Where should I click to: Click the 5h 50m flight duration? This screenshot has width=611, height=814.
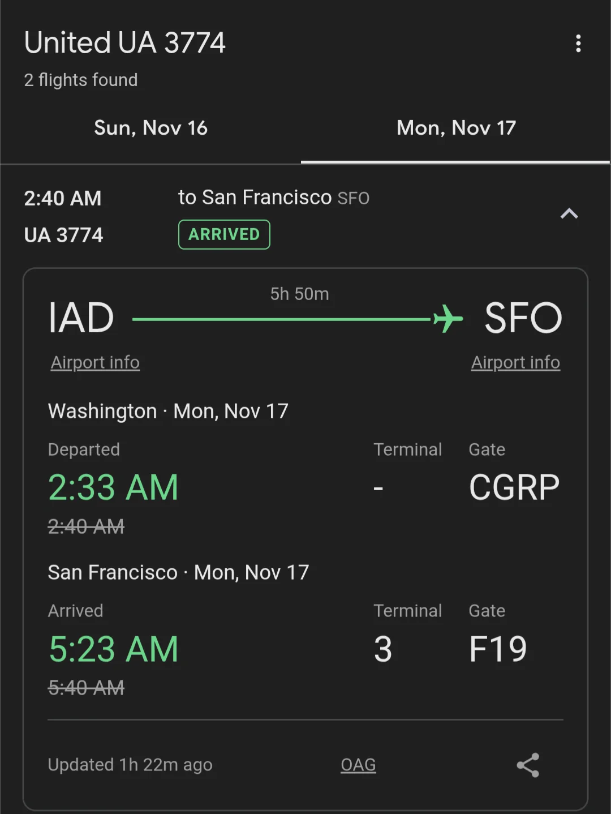(x=299, y=294)
